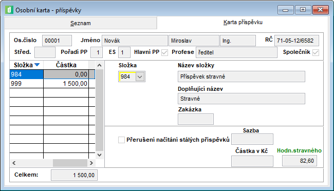Click the ES field
334x191 pixels.
click(124, 52)
